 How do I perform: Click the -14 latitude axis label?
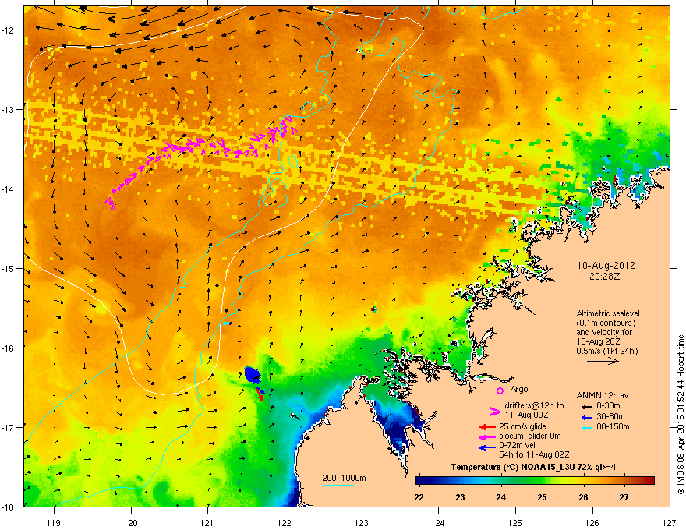point(9,189)
